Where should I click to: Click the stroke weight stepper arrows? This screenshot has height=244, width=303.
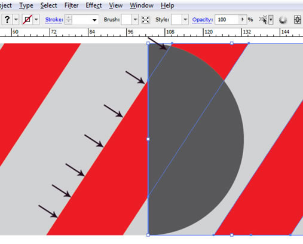pos(68,20)
